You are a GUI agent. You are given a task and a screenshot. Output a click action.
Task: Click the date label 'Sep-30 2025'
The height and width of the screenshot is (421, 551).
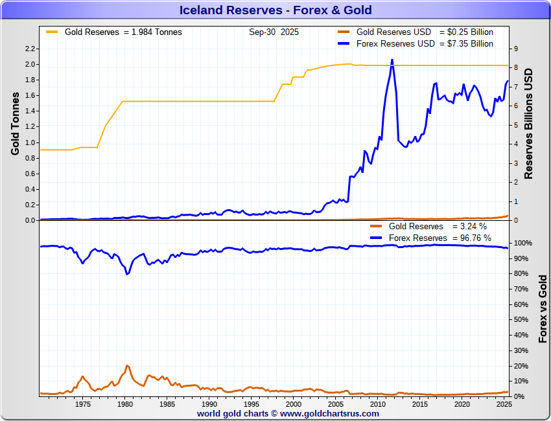(x=274, y=32)
